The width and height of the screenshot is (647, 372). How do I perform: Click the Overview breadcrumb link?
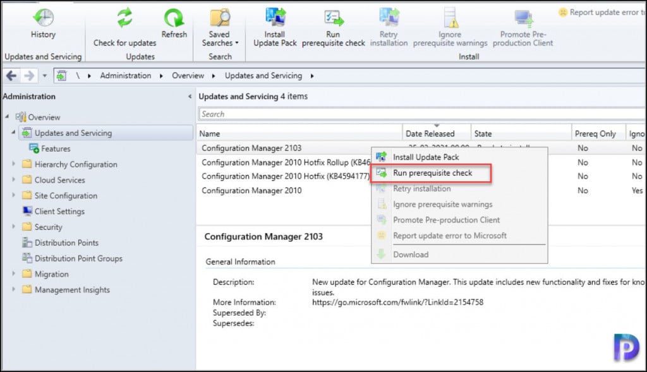pos(188,75)
